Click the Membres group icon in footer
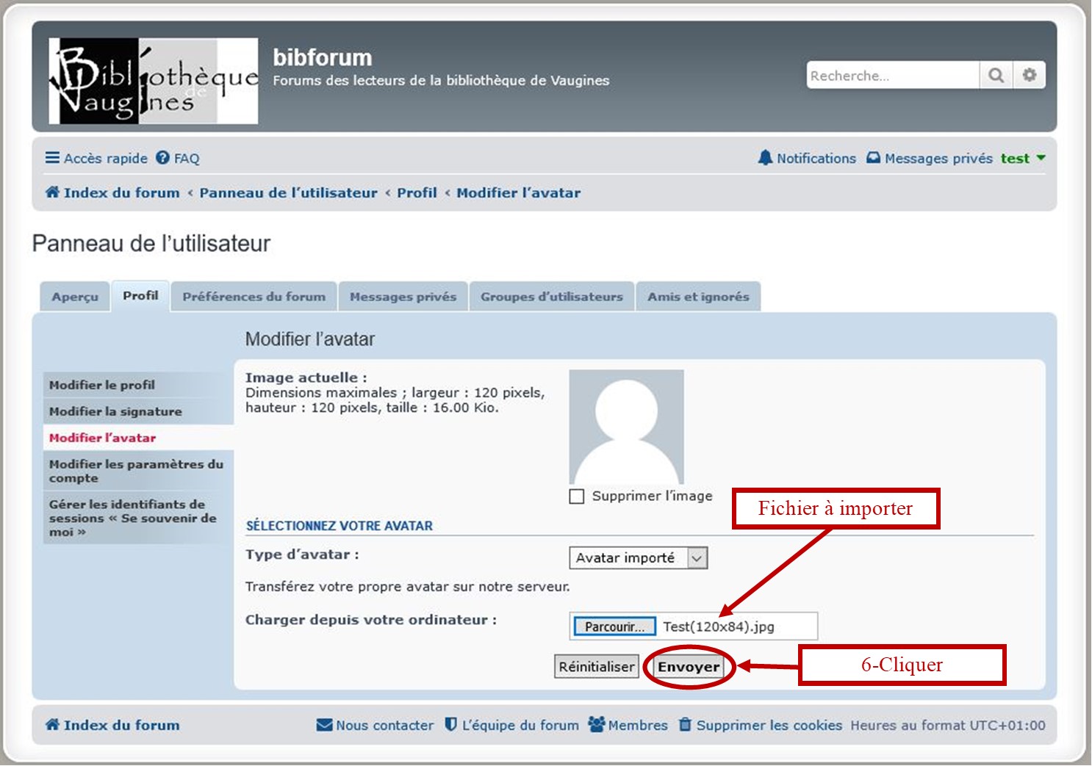Screen dimensions: 1092x766 tap(597, 725)
